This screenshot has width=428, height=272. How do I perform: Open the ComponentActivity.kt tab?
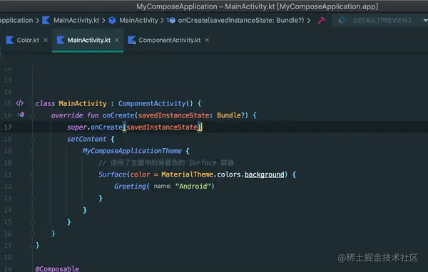pos(168,40)
